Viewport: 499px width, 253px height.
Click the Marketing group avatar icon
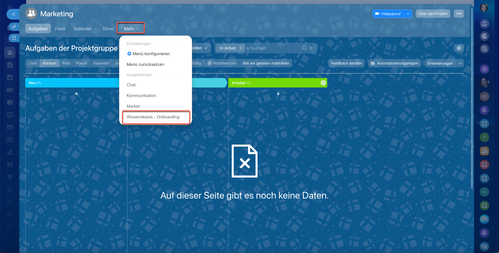click(x=31, y=14)
